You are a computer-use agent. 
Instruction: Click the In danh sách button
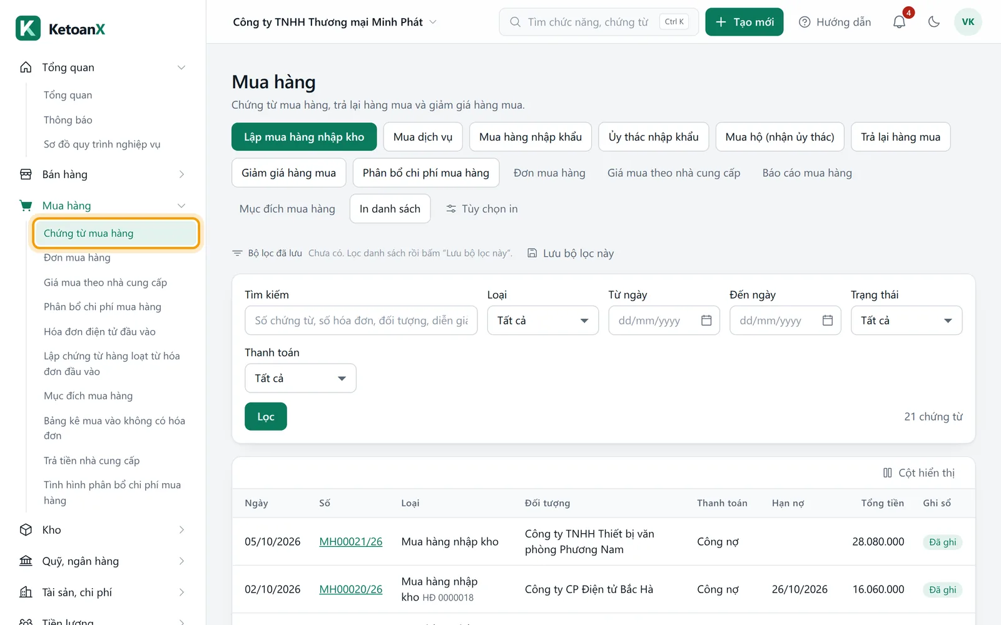click(x=390, y=209)
